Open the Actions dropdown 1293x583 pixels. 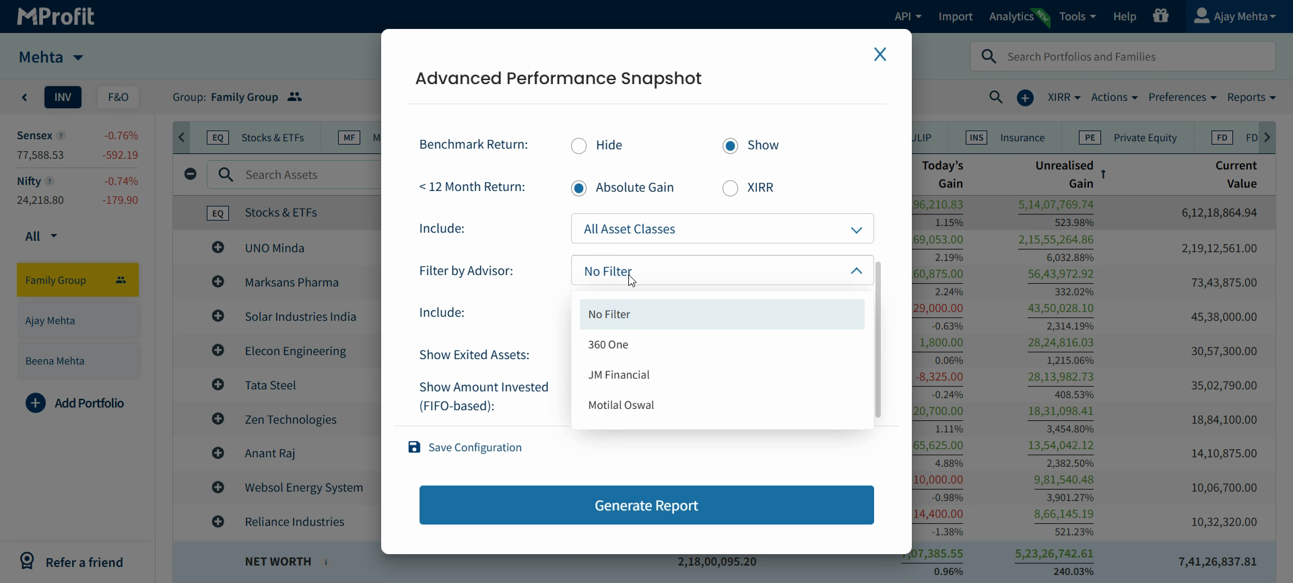pos(1114,98)
